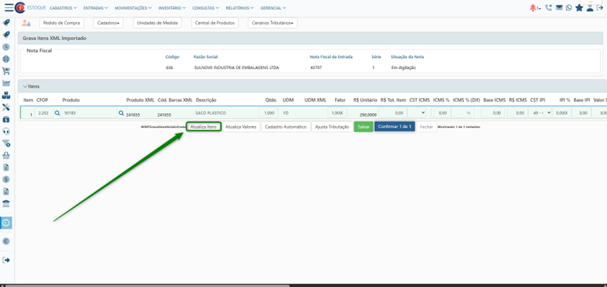Collapse the Itens section

[x=25, y=86]
